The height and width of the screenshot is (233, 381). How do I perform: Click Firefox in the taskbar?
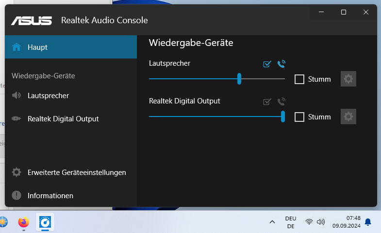click(x=24, y=222)
